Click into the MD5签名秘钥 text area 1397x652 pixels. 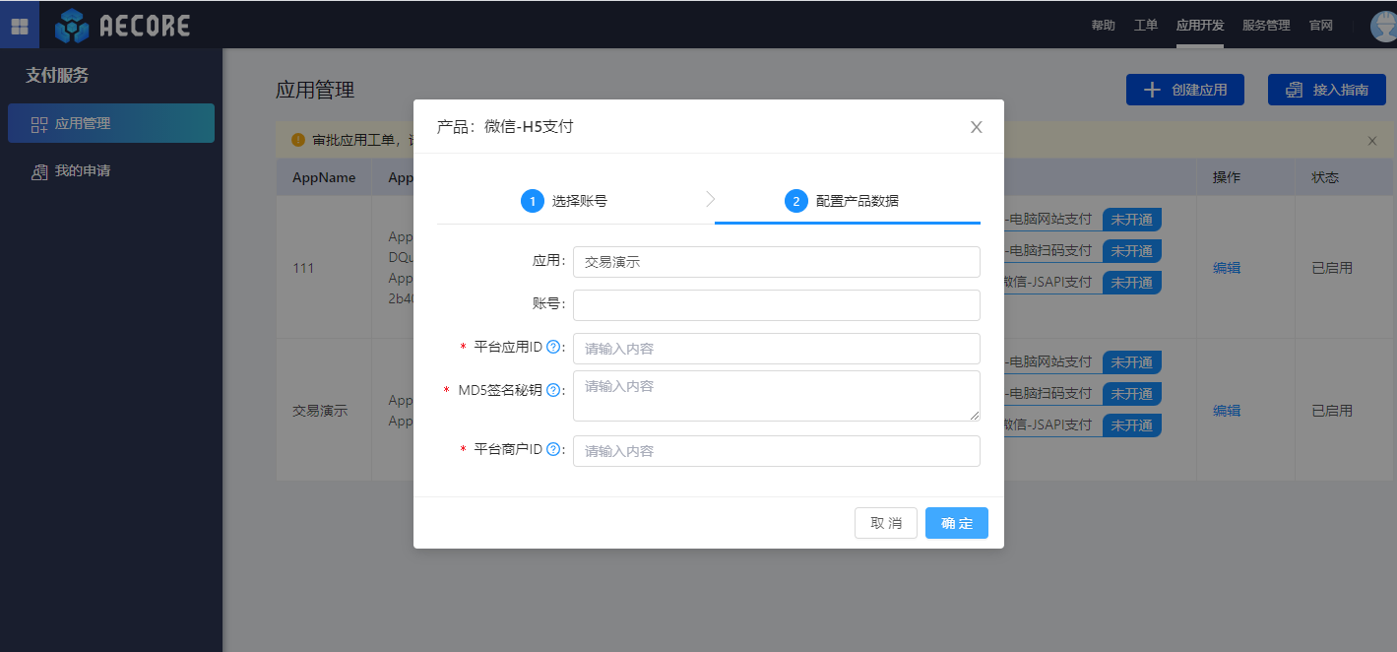pos(776,396)
